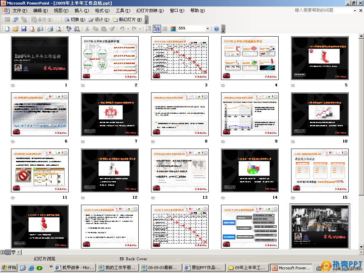Open the zoom percentage dropdown arrow

(208, 29)
